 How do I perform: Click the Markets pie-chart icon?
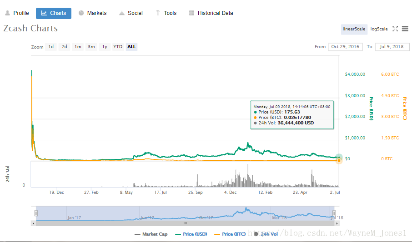81,13
